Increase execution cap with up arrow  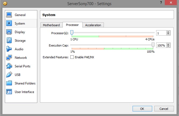pyautogui.click(x=168, y=44)
